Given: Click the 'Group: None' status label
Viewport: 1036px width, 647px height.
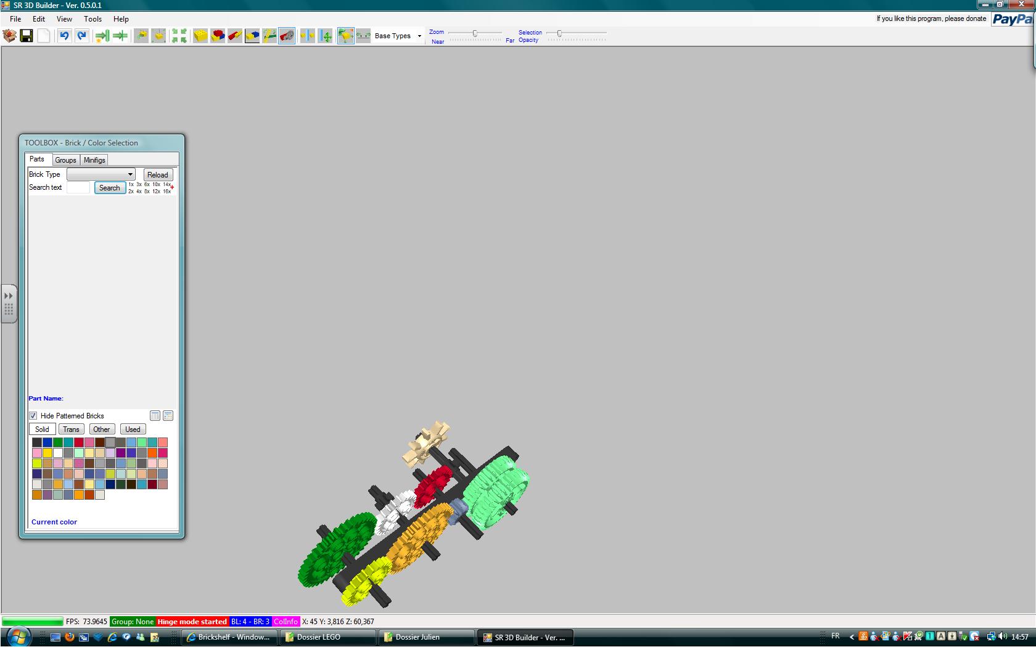Looking at the screenshot, I should 133,622.
